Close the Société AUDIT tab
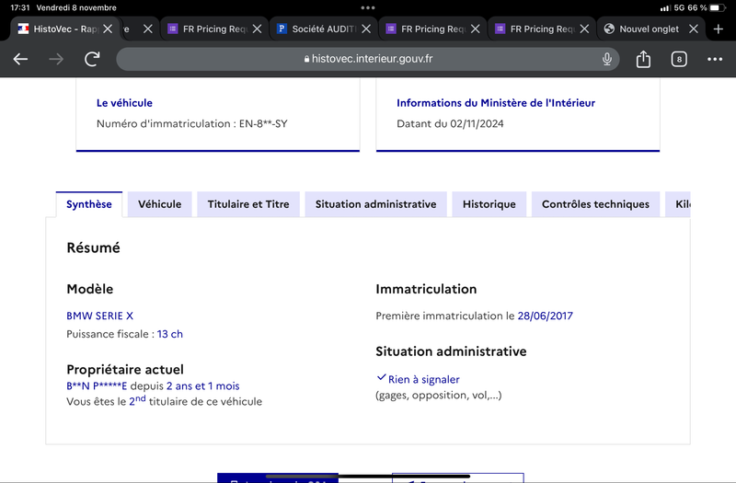The width and height of the screenshot is (736, 483). pyautogui.click(x=366, y=29)
